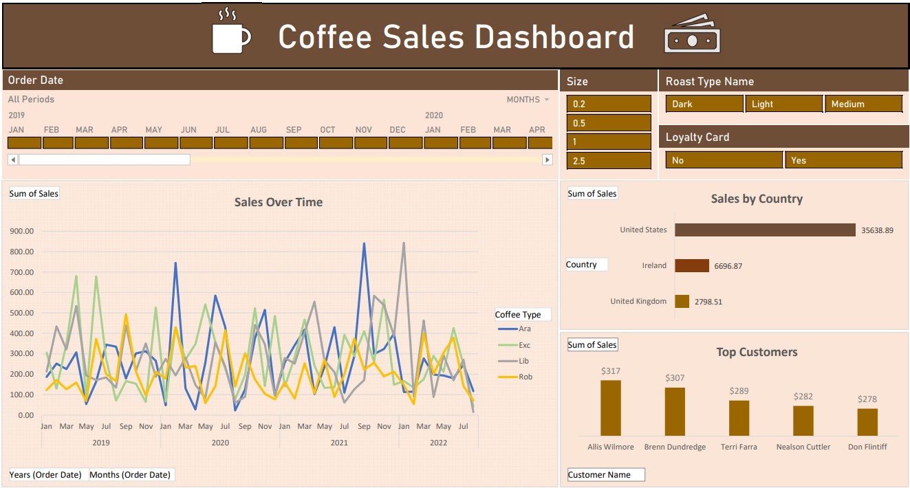Filter by size 0.2 slicer button
Image resolution: width=910 pixels, height=488 pixels.
coord(609,104)
